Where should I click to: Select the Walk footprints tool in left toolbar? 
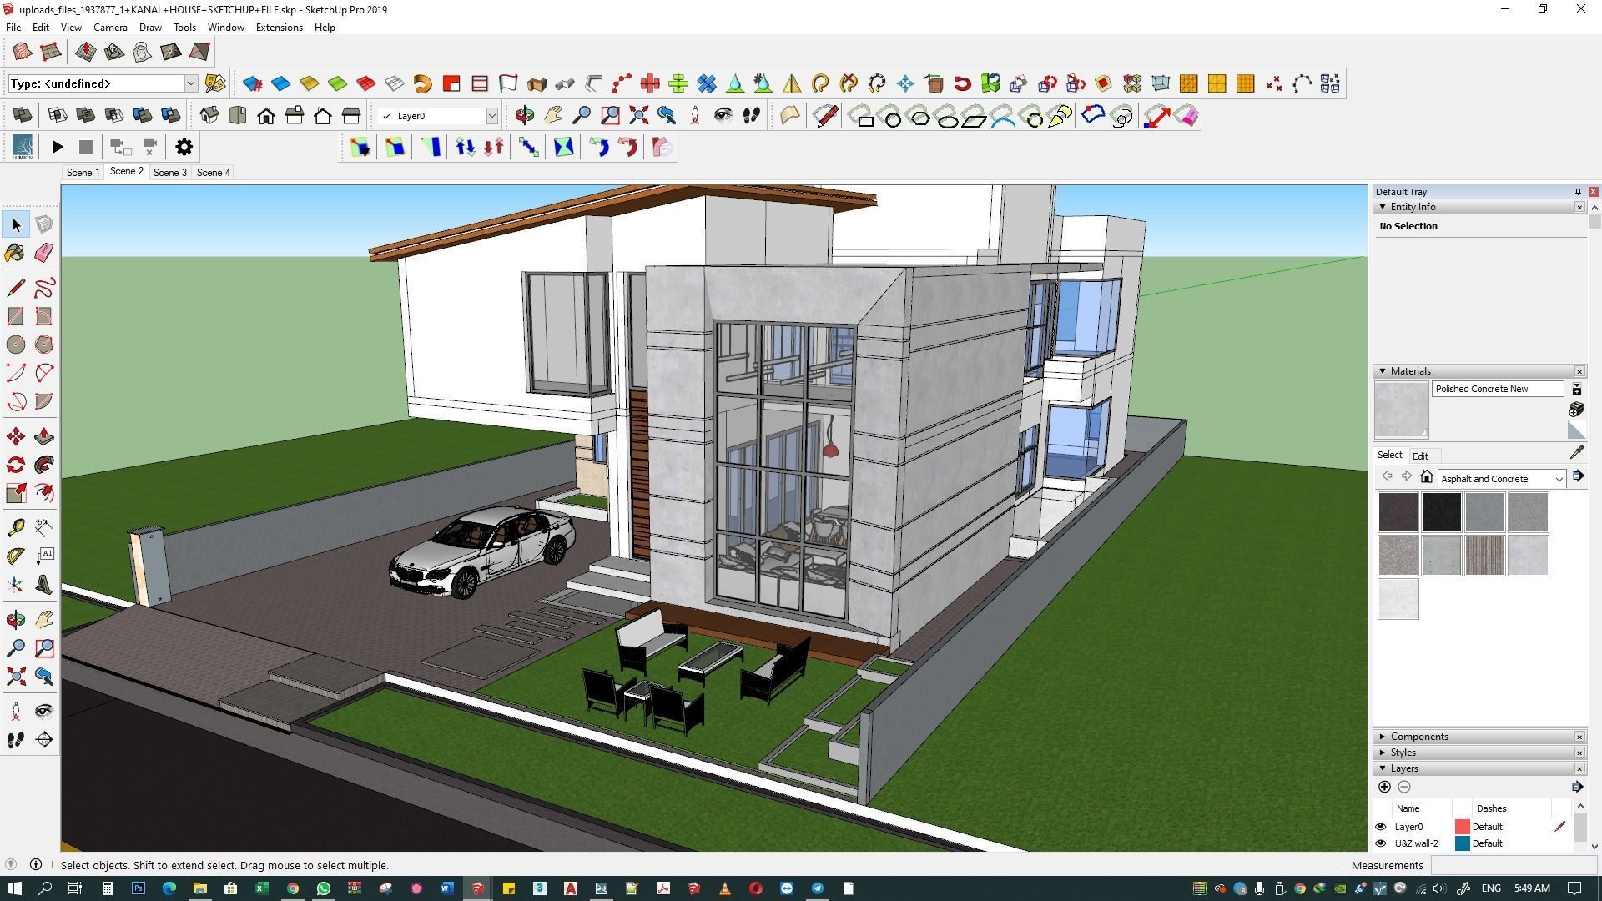point(16,740)
